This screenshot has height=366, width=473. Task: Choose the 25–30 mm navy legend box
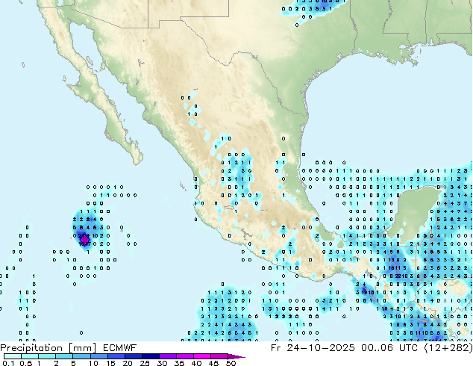151,356
